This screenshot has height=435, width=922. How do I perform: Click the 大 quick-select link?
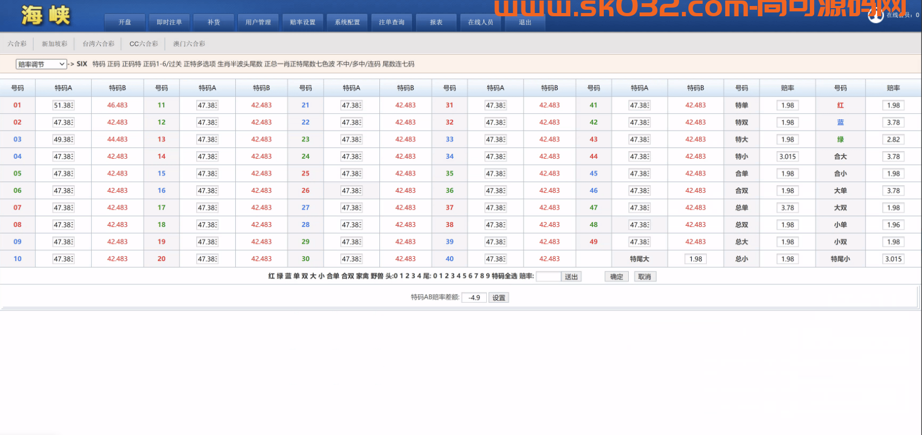[x=313, y=276]
